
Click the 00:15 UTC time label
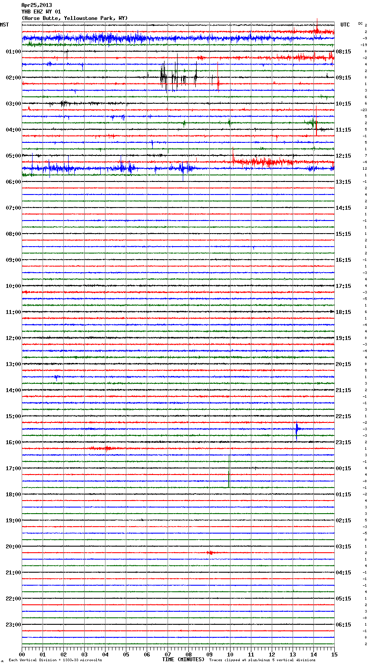click(343, 468)
